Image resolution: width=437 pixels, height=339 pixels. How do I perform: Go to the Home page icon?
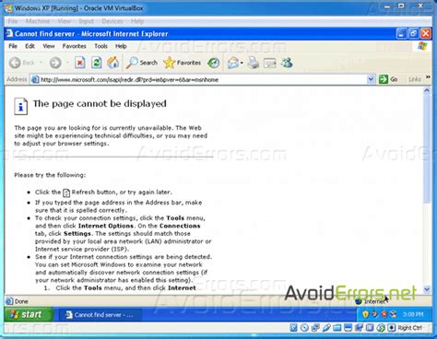112,63
